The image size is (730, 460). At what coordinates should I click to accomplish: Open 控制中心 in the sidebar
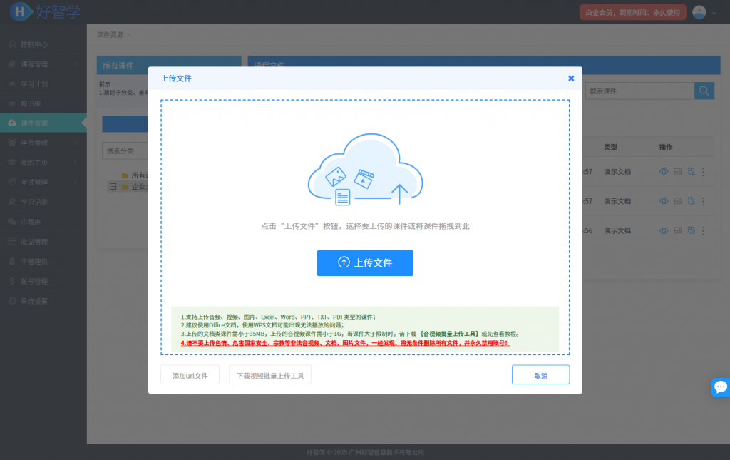[34, 44]
